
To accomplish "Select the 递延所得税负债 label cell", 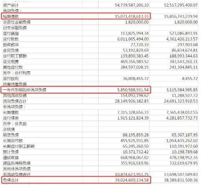I will 43,163.
